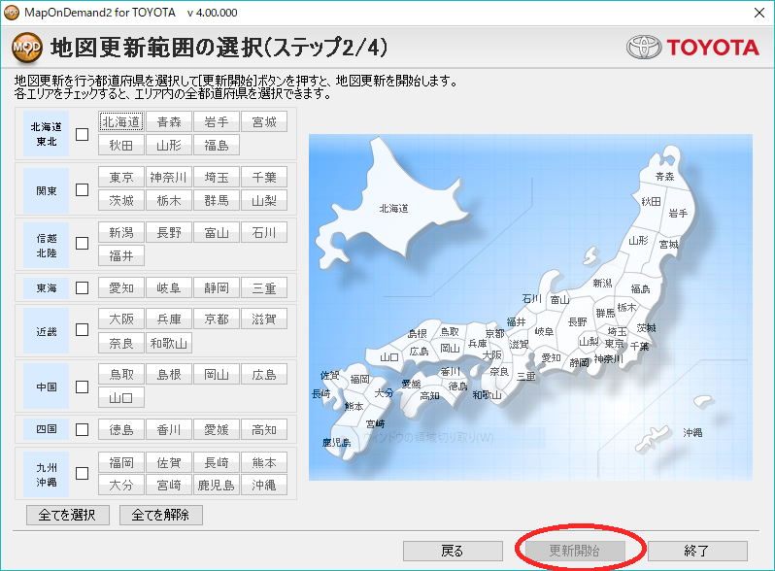The height and width of the screenshot is (571, 775).
Task: Select the 福井 prefecture button
Action: coord(121,255)
